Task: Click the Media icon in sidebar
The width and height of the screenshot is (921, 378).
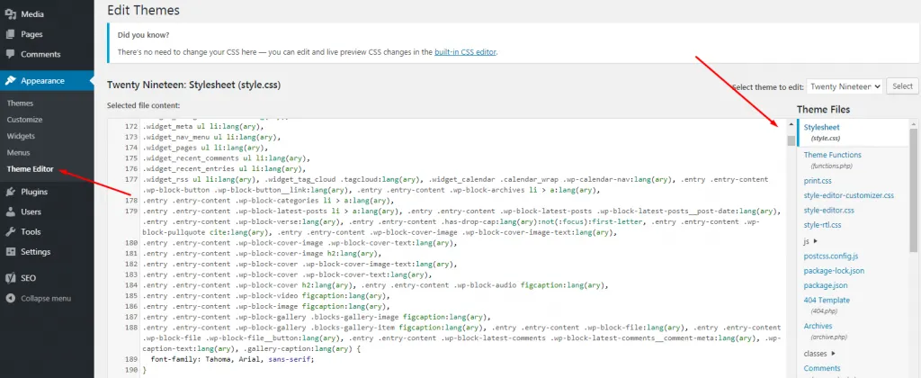Action: pyautogui.click(x=11, y=14)
